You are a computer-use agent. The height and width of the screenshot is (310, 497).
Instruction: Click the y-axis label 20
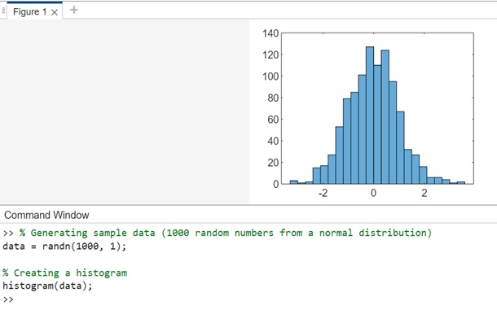[273, 163]
